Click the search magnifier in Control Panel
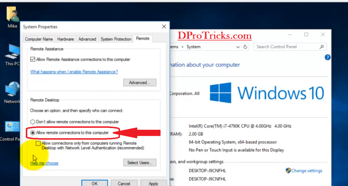 [321, 47]
